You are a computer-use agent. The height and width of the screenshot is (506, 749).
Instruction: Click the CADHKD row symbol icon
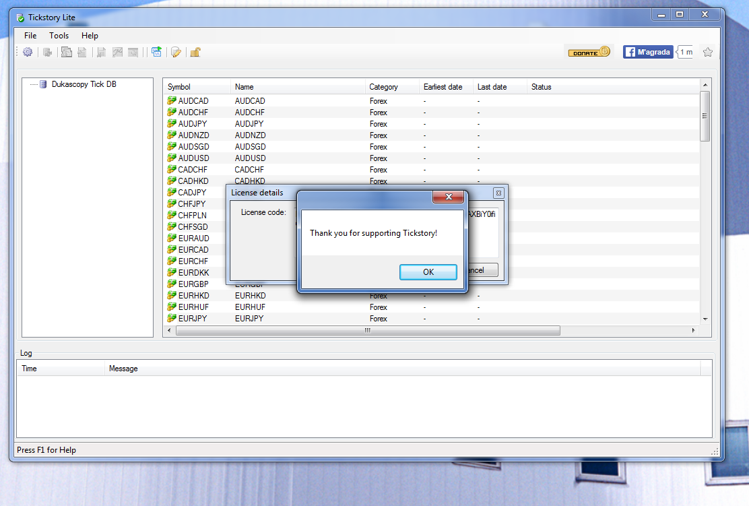pos(172,181)
